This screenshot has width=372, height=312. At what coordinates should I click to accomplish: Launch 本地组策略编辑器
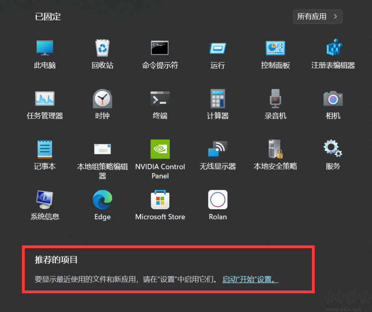102,149
